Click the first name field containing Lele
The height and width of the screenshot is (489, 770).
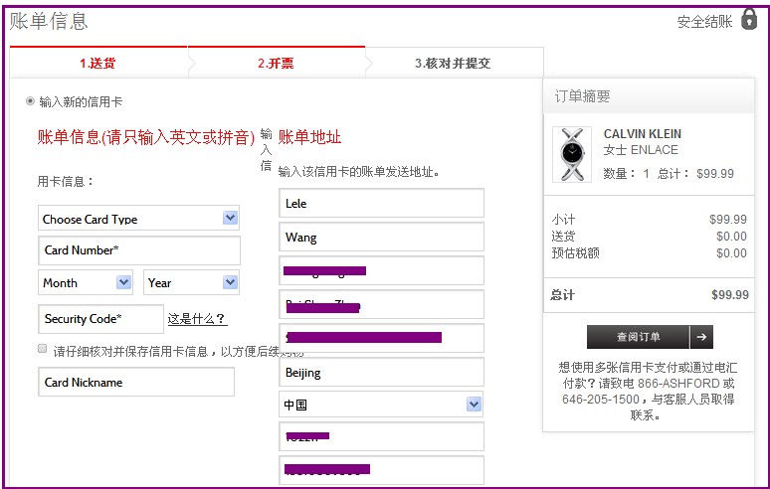(x=381, y=204)
